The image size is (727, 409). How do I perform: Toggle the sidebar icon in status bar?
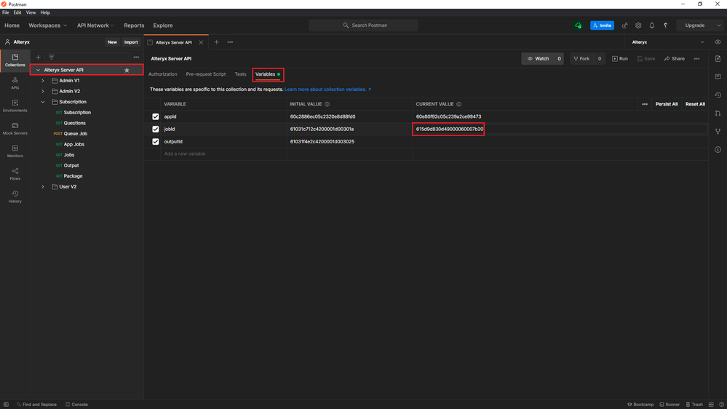pyautogui.click(x=6, y=405)
